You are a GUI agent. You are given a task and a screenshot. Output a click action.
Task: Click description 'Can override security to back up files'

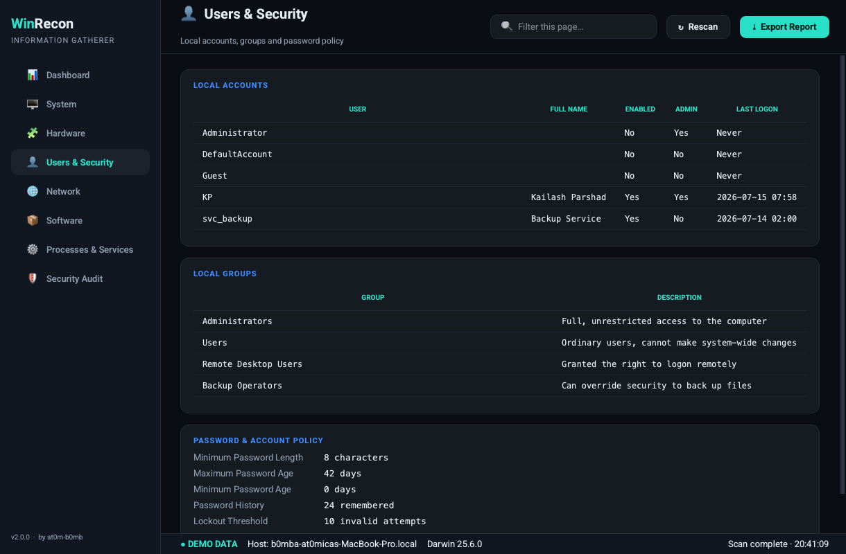point(657,386)
